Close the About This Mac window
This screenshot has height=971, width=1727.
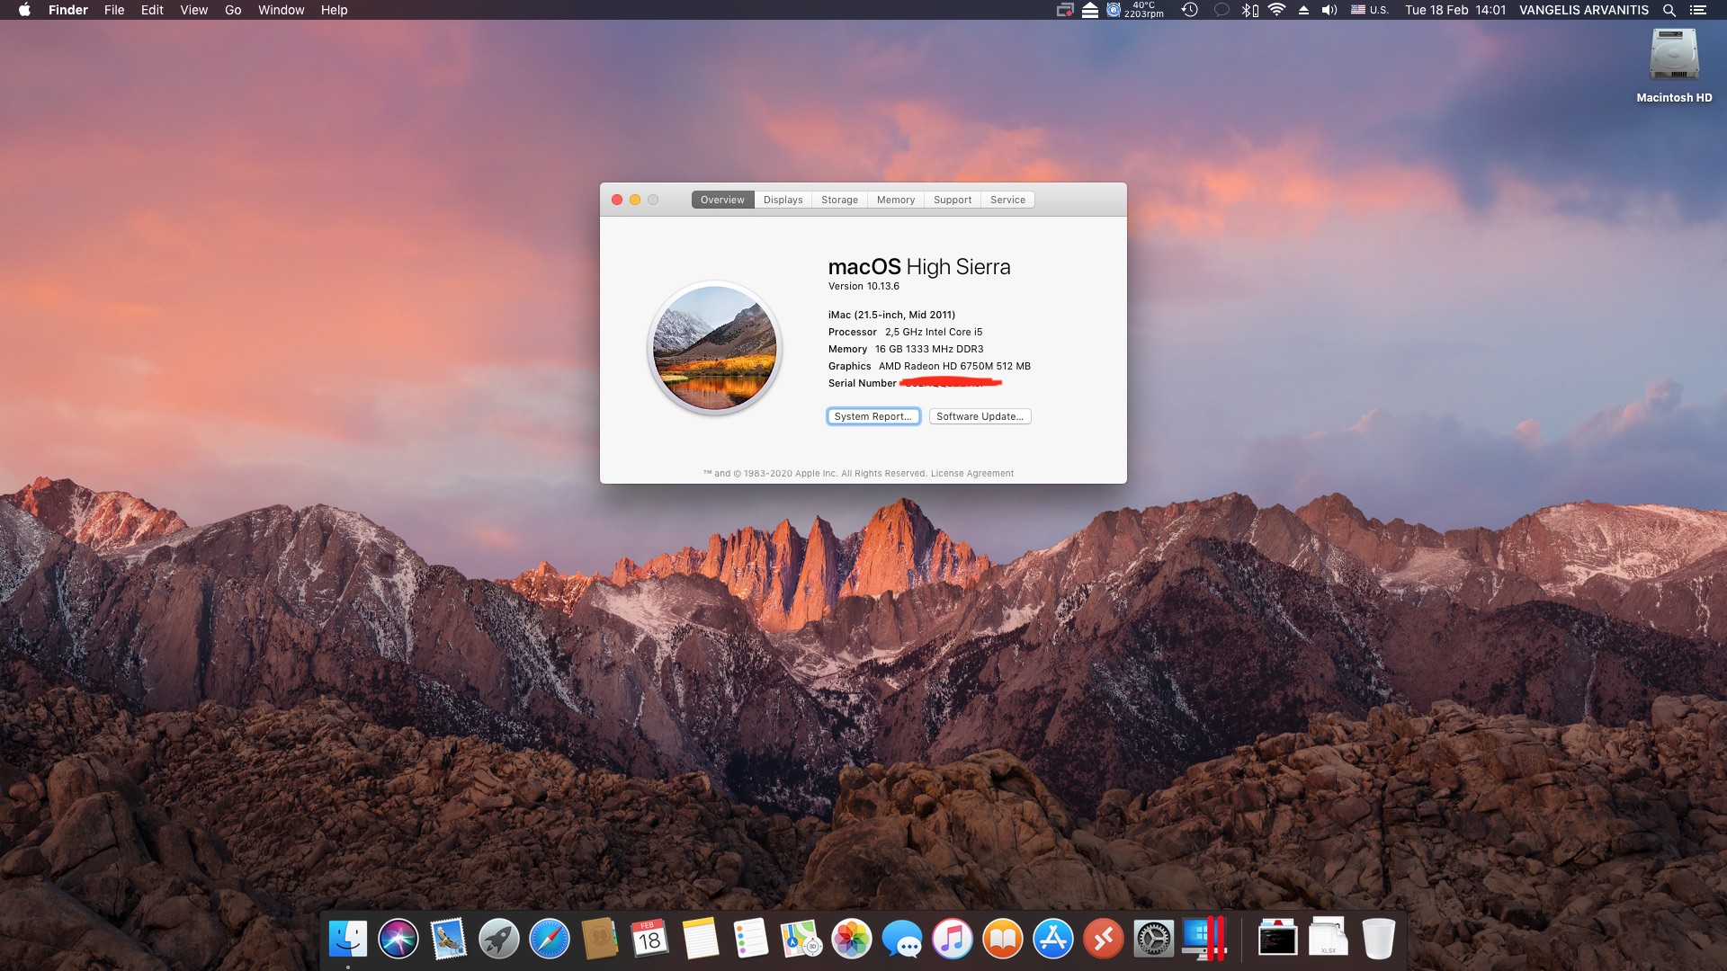click(617, 200)
